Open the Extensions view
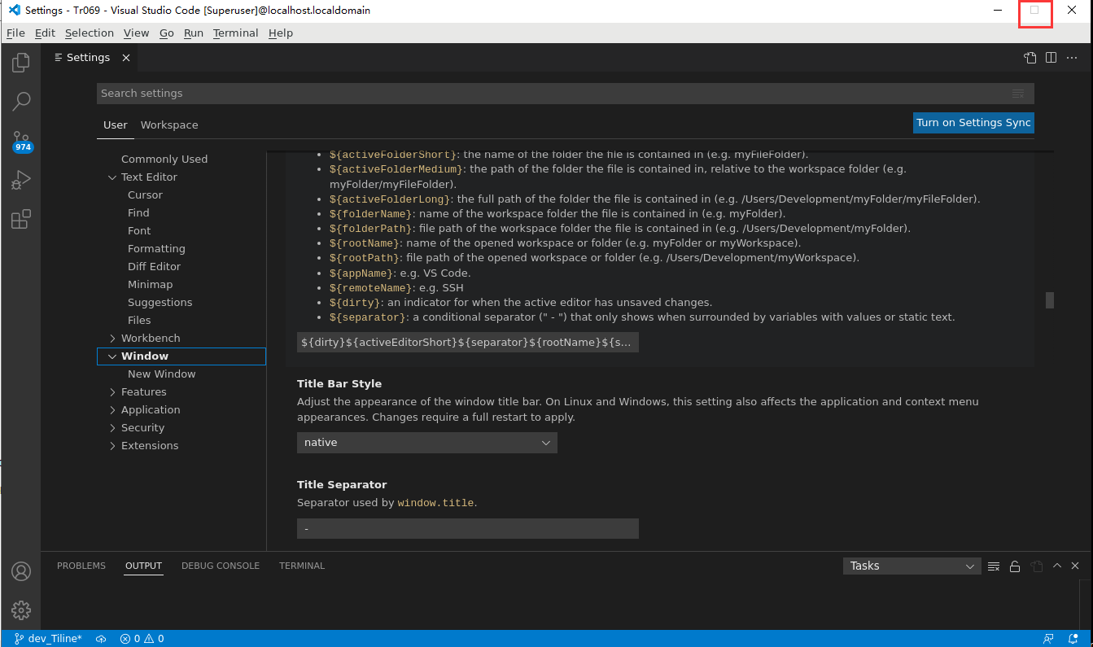The height and width of the screenshot is (647, 1093). pos(20,218)
